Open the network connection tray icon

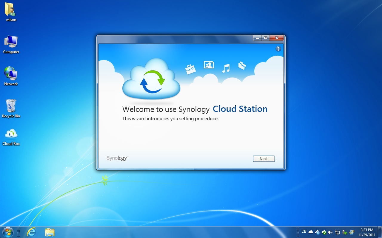[338, 232]
